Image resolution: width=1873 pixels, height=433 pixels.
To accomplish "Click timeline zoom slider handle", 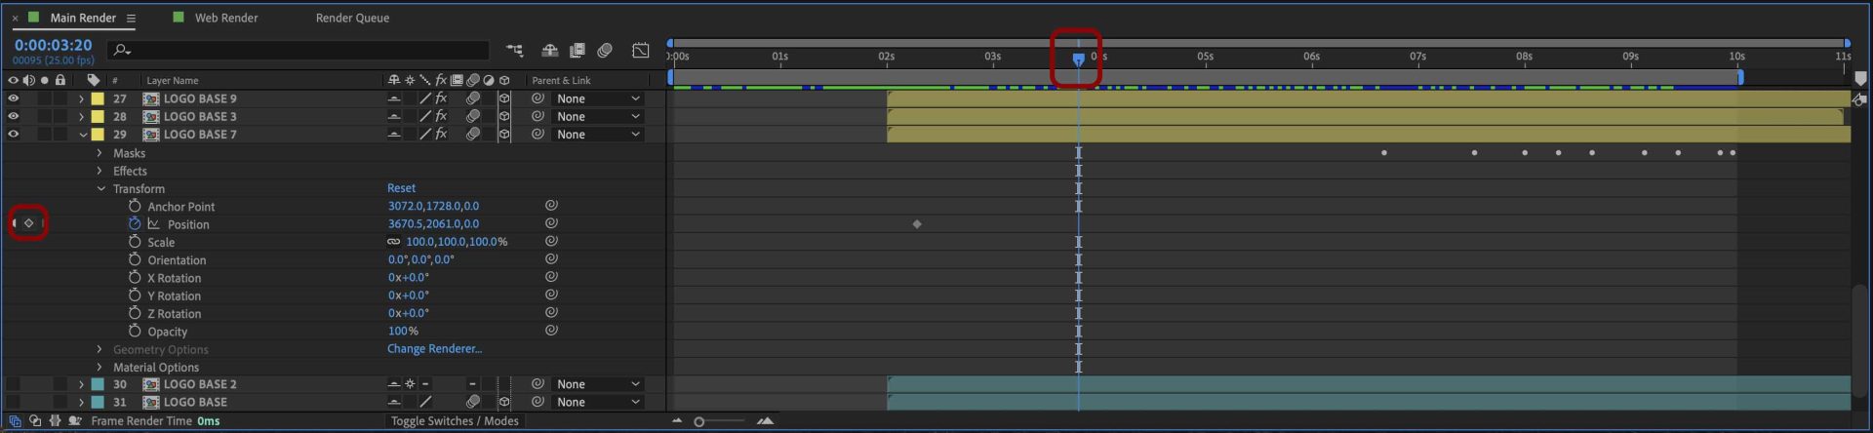I will click(x=698, y=421).
